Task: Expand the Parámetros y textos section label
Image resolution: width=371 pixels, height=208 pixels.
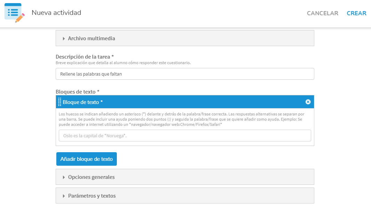Action: click(92, 196)
